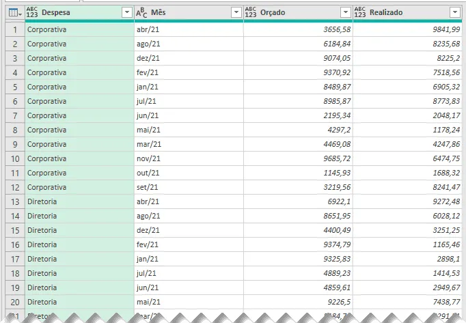Click mai/21 cell in row 8
466x323 pixels.
pyautogui.click(x=189, y=130)
